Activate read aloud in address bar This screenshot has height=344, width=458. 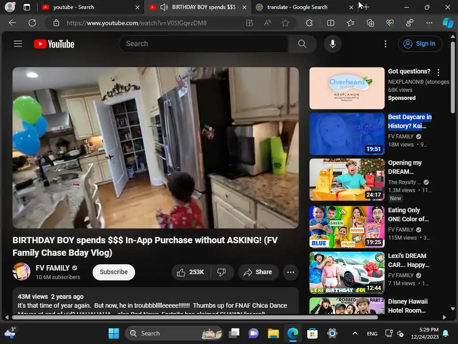pos(267,23)
